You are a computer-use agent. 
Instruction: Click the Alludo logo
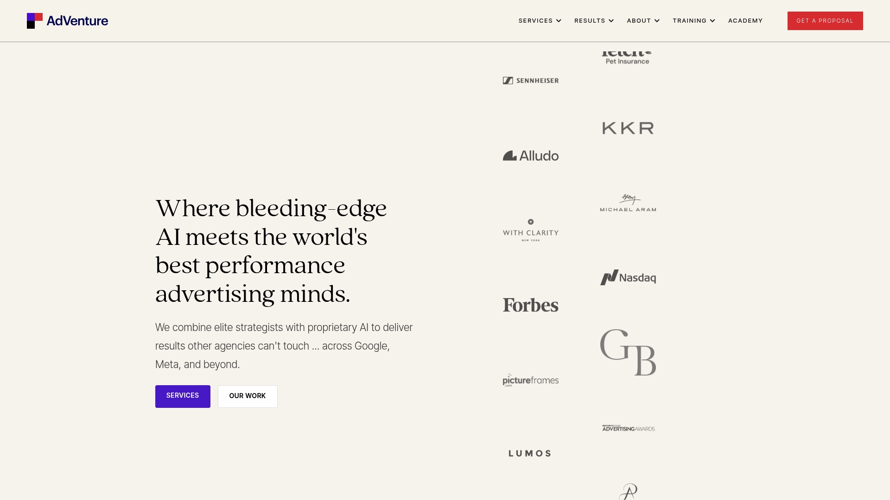(x=530, y=156)
